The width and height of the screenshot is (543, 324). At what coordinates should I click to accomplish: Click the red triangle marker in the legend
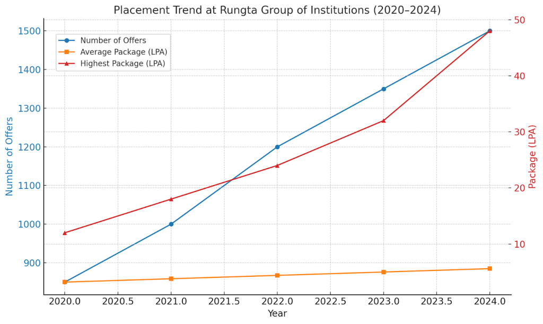[x=67, y=64]
